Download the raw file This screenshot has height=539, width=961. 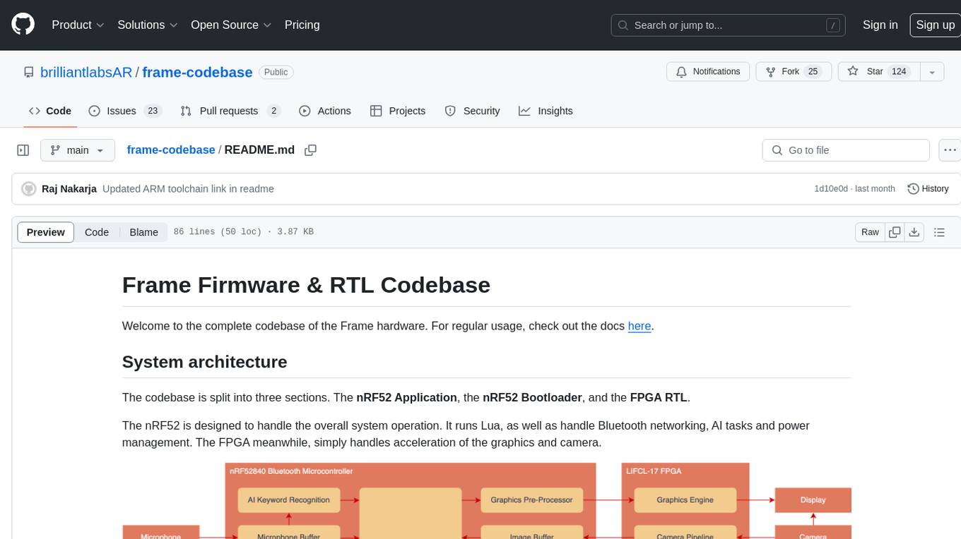click(914, 232)
